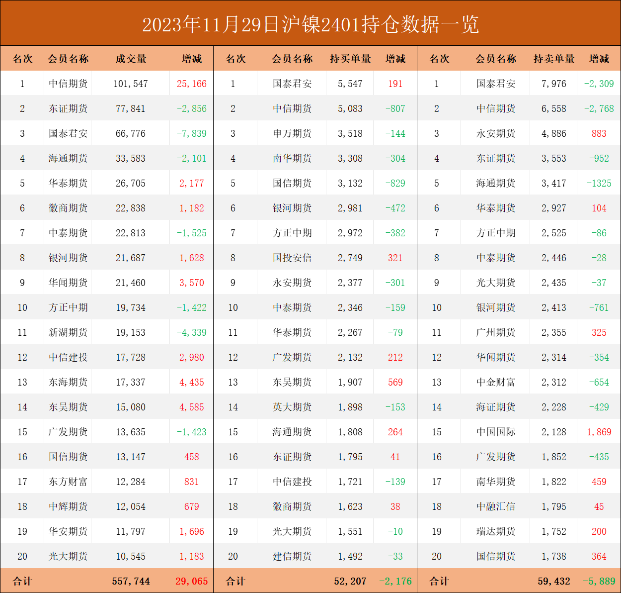Select the change value -807

tap(395, 108)
